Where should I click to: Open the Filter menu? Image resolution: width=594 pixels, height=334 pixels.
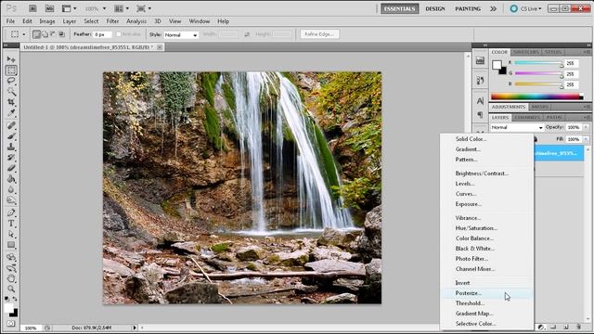coord(112,21)
